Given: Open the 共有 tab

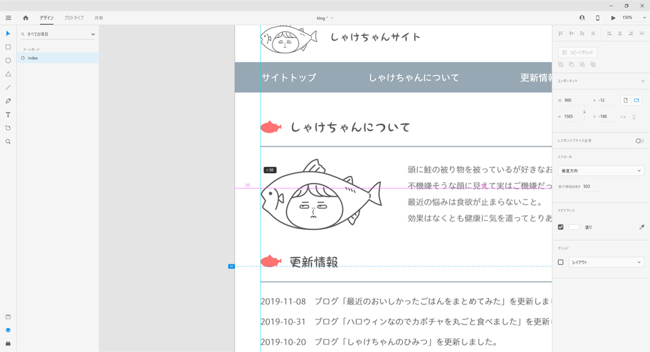Looking at the screenshot, I should pyautogui.click(x=99, y=18).
